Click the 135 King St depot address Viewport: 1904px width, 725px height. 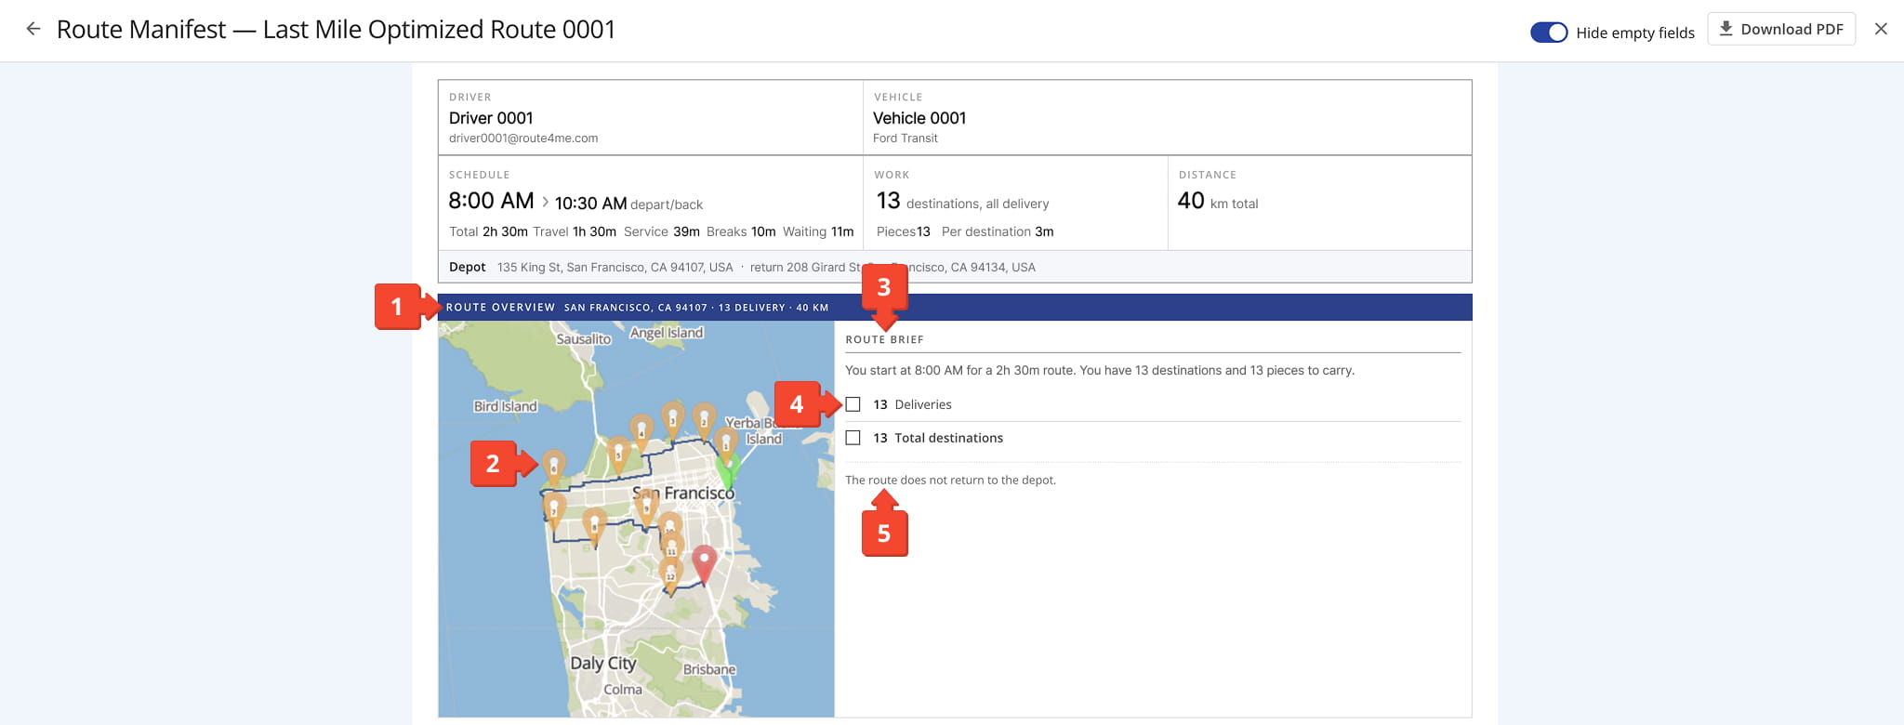(615, 268)
